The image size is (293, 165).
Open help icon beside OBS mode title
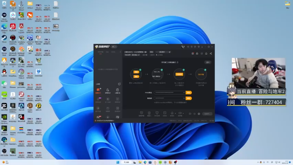pyautogui.click(x=178, y=62)
